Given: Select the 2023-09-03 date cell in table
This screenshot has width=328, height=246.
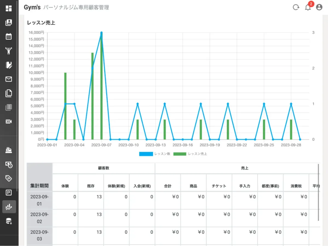Looking at the screenshot, I should (39, 236).
